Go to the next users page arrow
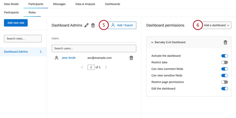Screen dimensions: 236x118 click(106, 67)
